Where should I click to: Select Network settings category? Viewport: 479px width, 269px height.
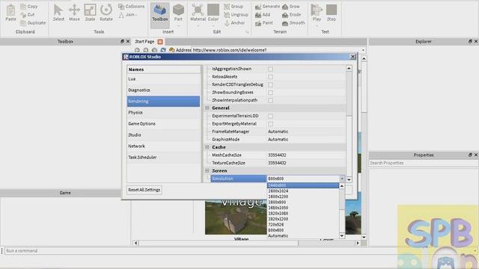point(163,146)
